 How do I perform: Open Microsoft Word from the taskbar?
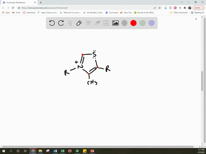coord(55,151)
